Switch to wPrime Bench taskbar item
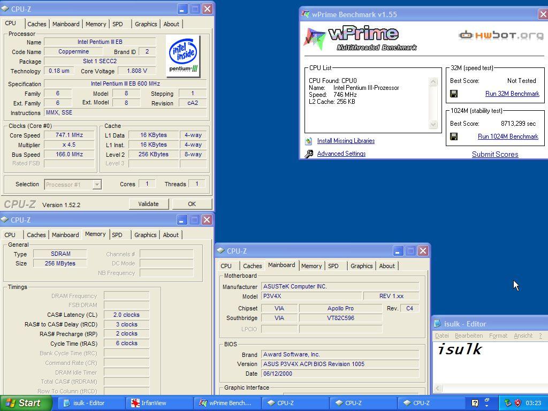 coord(227,403)
